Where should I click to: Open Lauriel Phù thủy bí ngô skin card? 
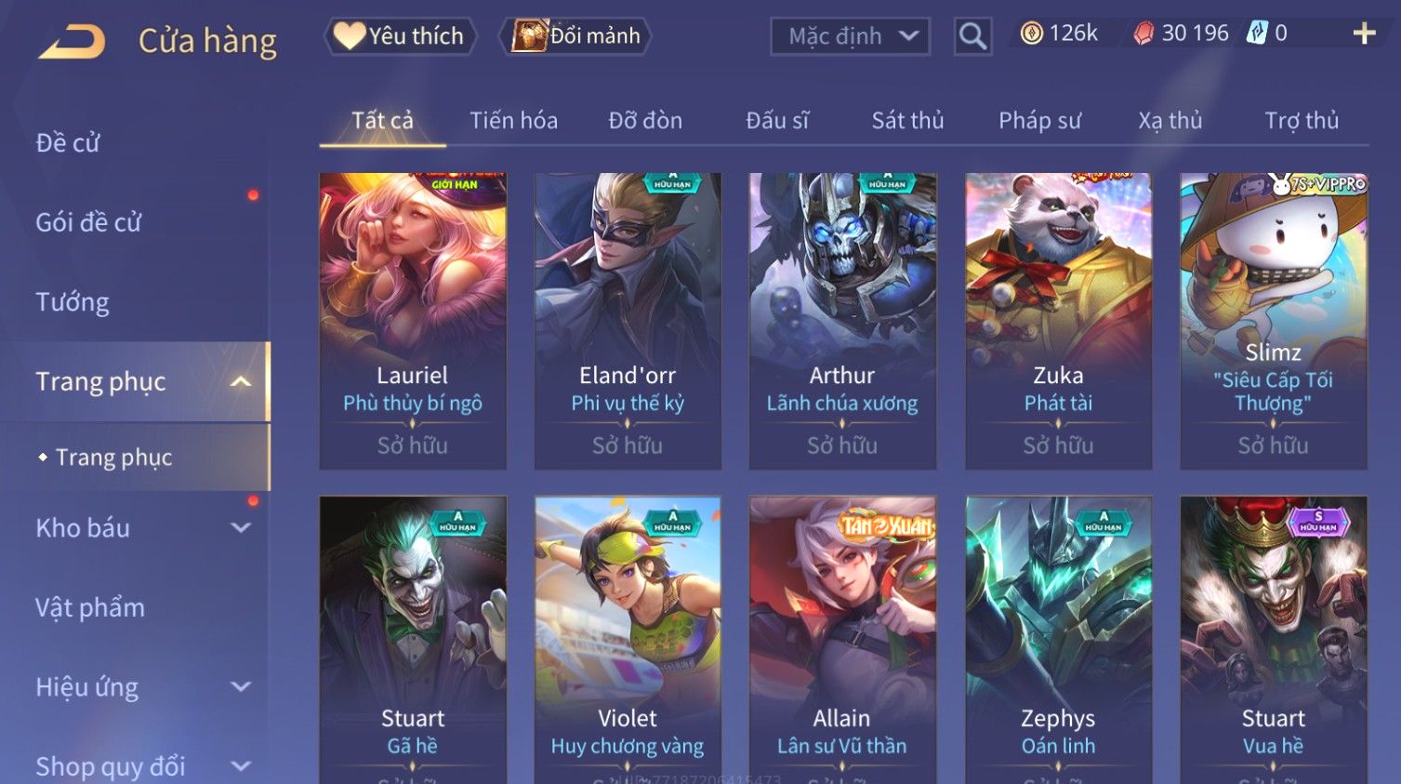coord(413,321)
